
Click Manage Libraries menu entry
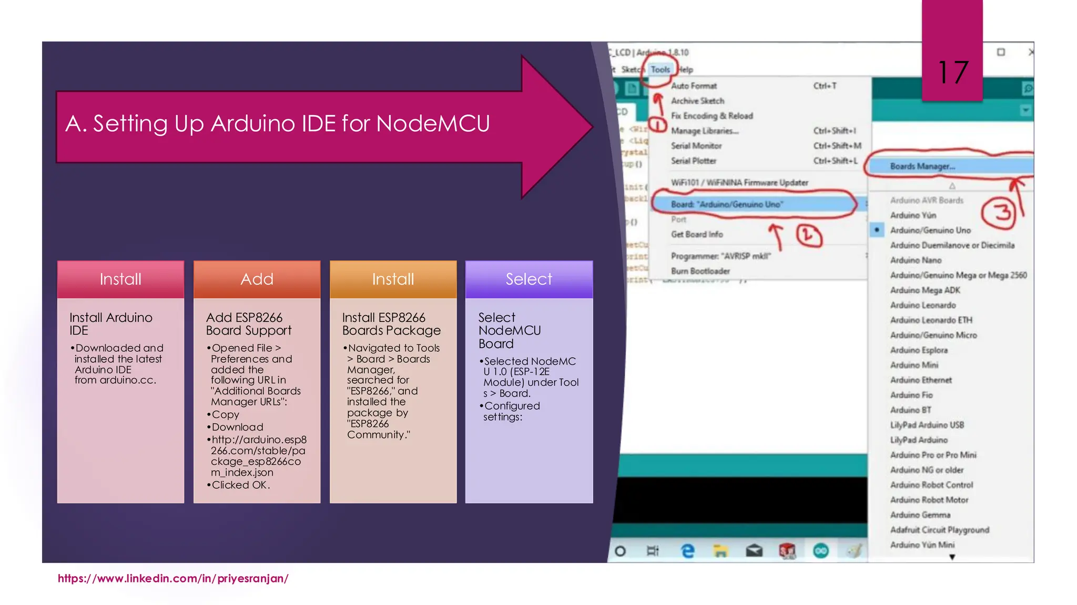point(704,131)
